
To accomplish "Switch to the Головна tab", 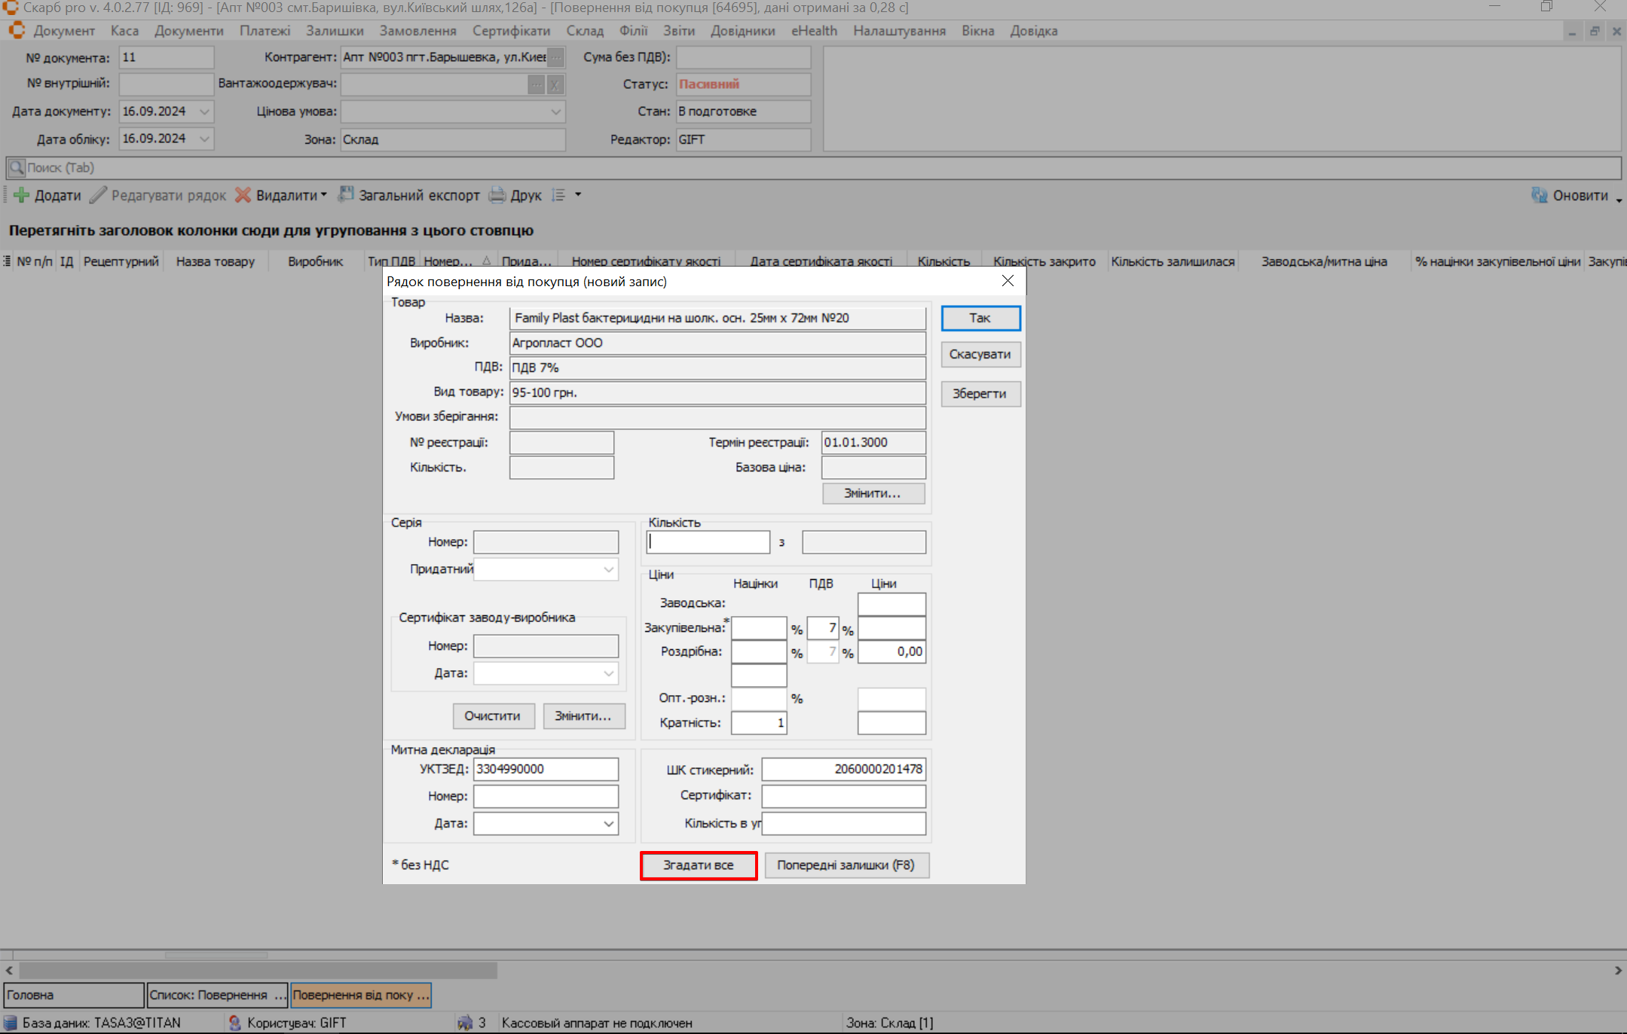I will coord(73,995).
